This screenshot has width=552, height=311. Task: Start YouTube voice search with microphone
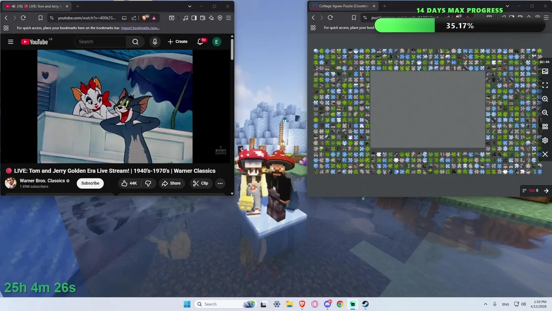coord(155,41)
